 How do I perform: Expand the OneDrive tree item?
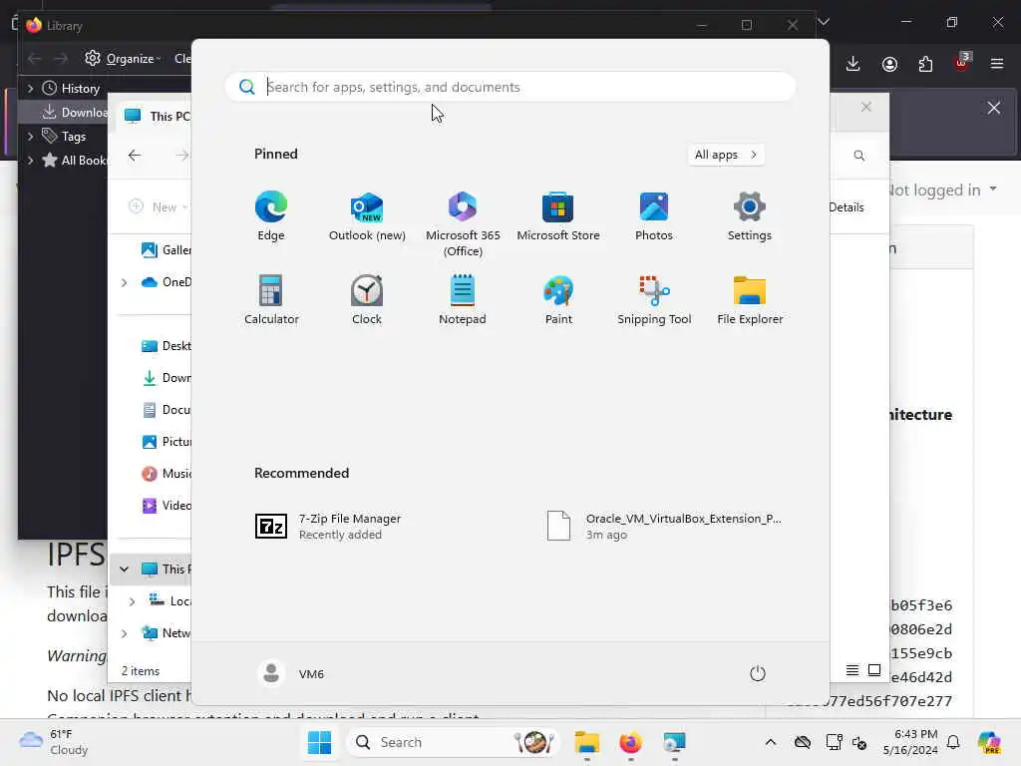(x=124, y=282)
